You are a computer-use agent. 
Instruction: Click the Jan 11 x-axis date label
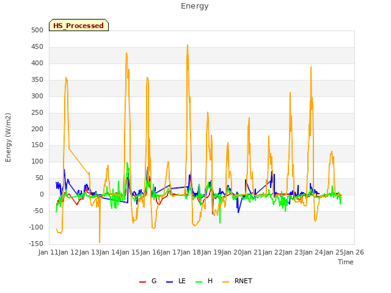coord(48,252)
